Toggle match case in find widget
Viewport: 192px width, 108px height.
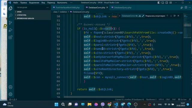coord(136,16)
